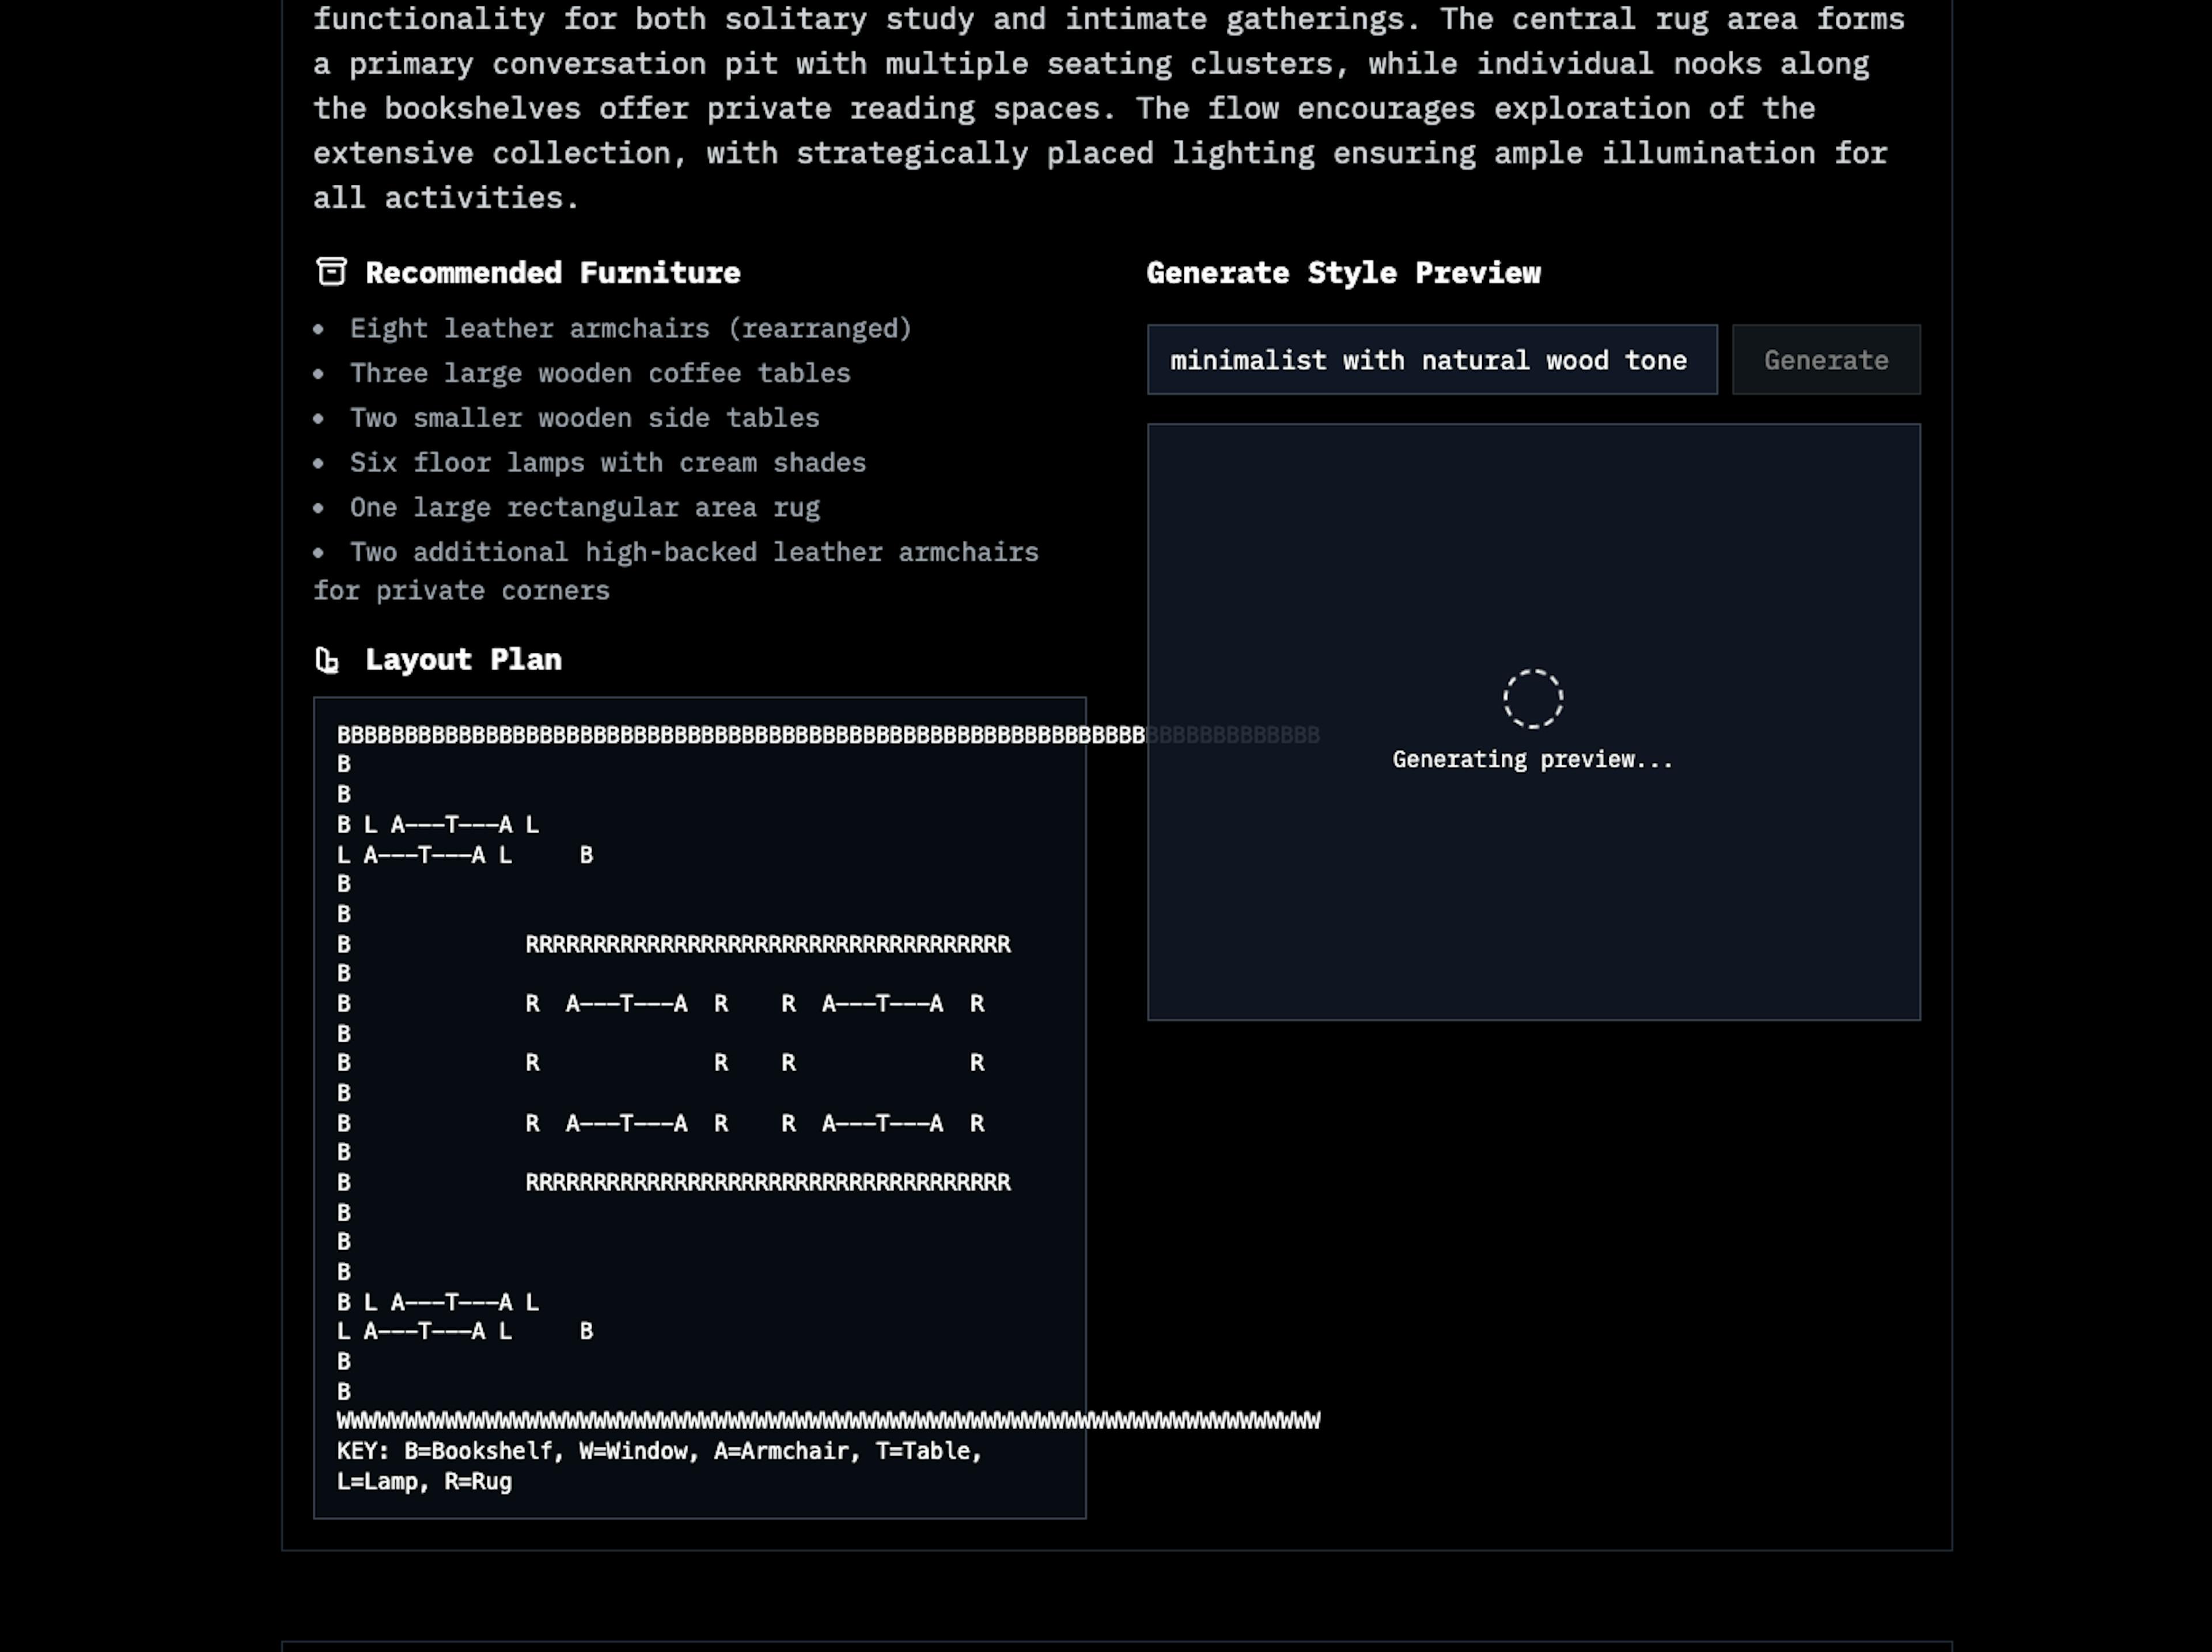Click the layout plan icon beside Layout Plan
Image resolution: width=2212 pixels, height=1652 pixels.
[327, 660]
